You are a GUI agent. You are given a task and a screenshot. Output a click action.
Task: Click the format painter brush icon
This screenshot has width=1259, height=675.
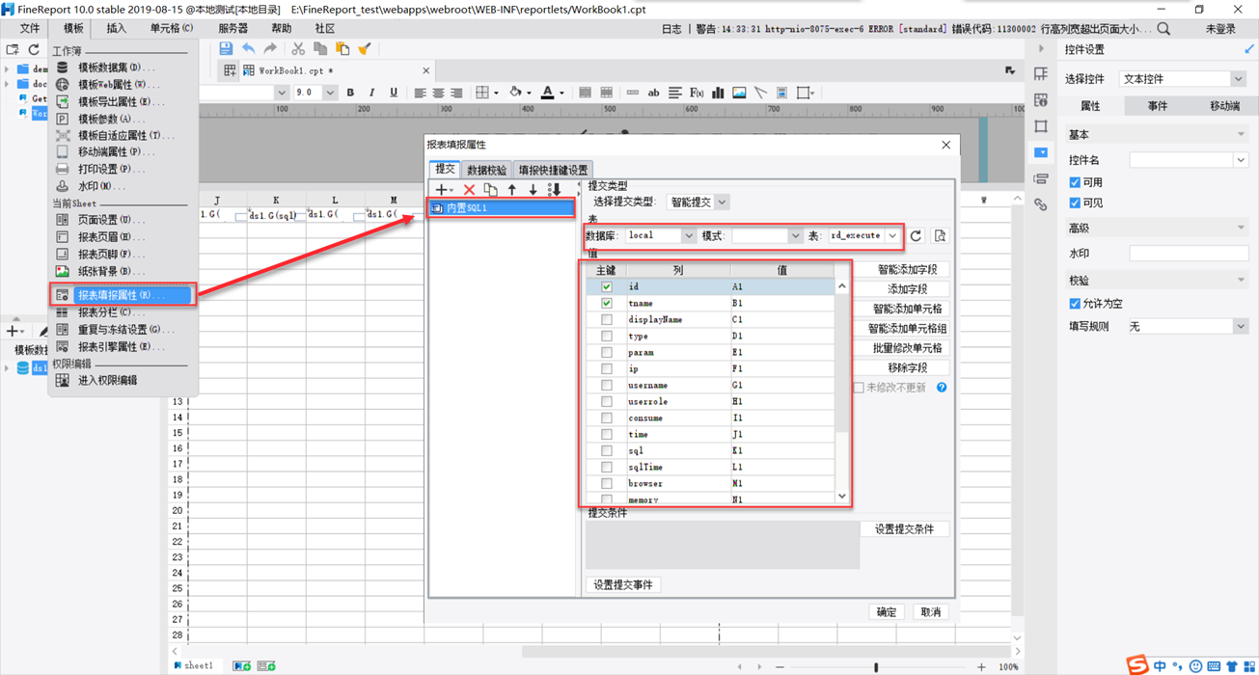pos(365,48)
